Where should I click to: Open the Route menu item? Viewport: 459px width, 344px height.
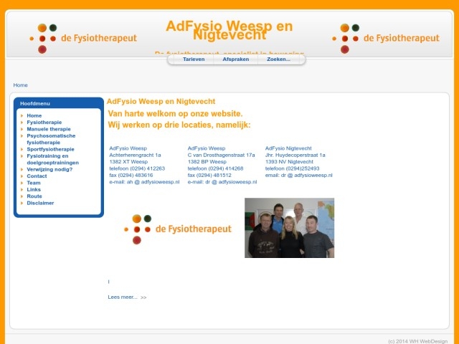(x=34, y=196)
